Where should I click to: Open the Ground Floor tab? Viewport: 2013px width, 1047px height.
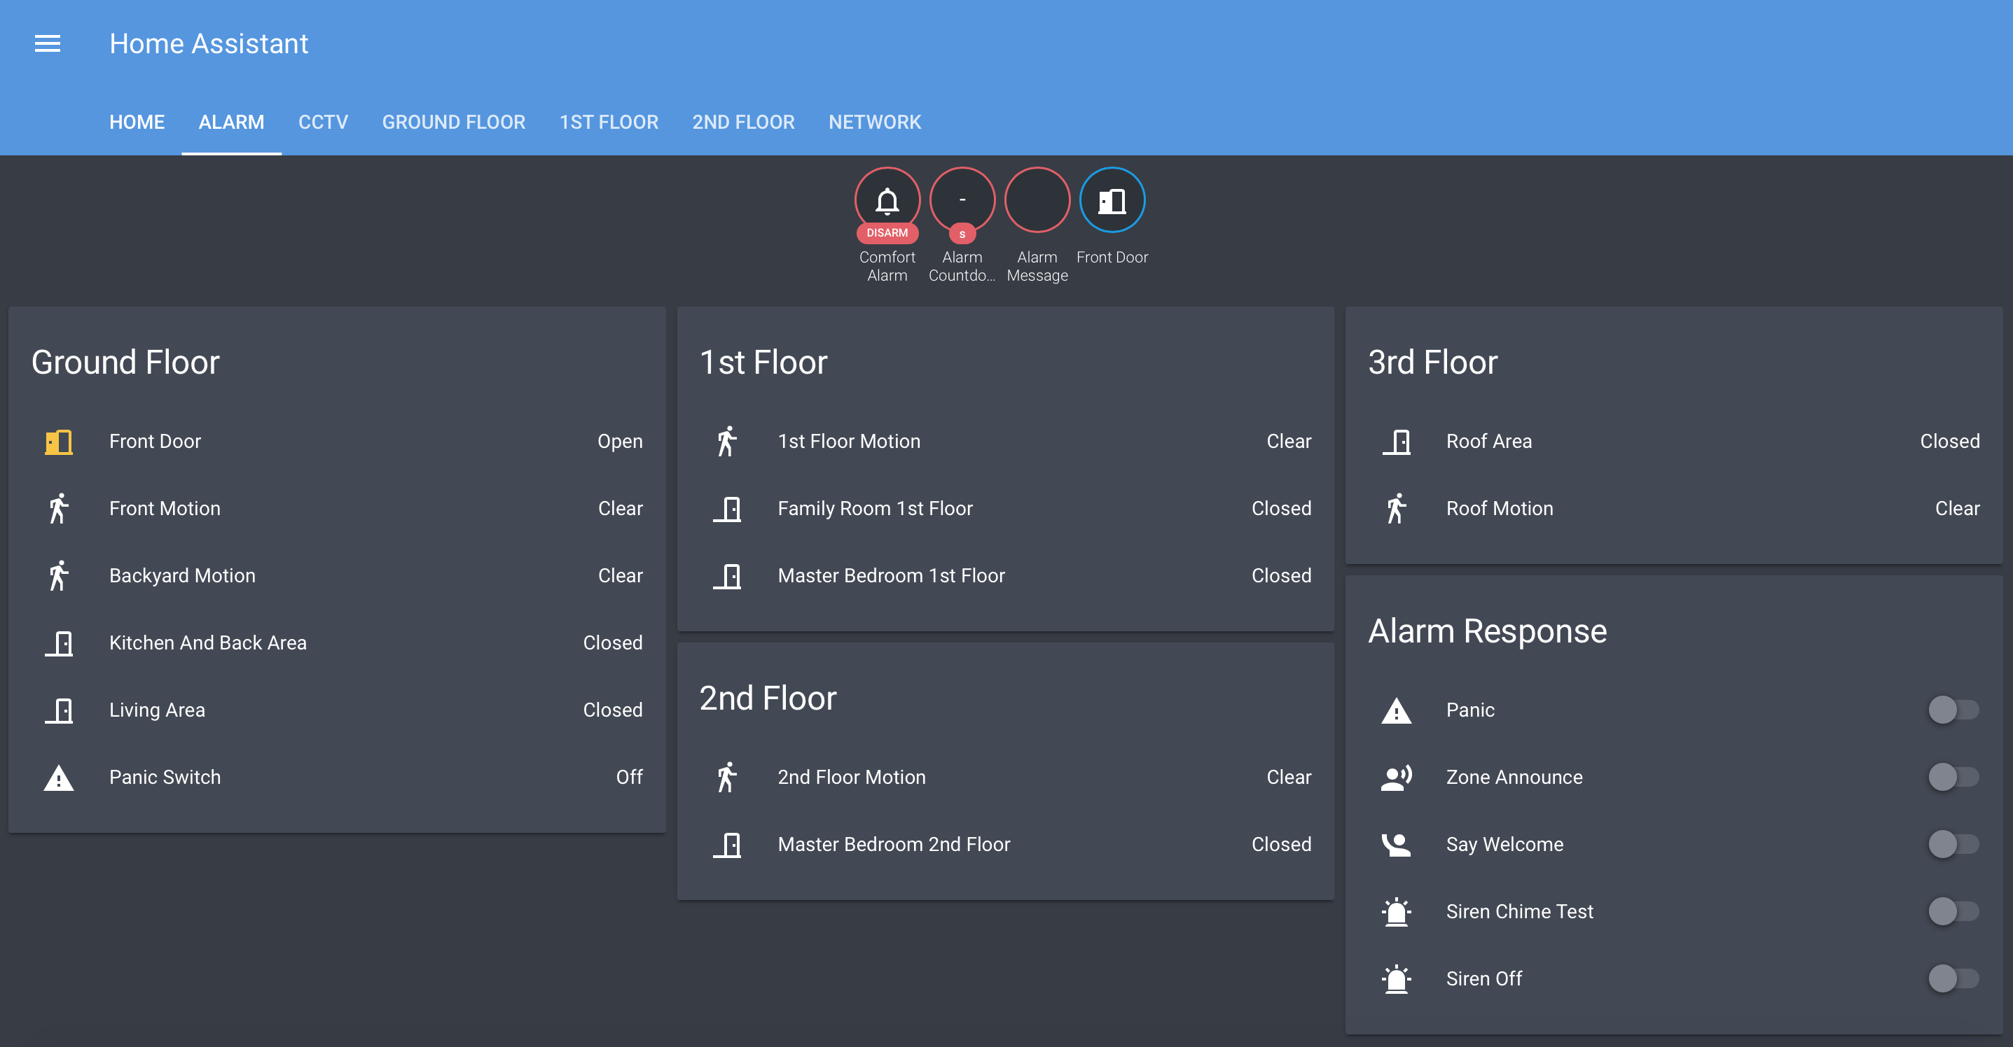(x=453, y=122)
